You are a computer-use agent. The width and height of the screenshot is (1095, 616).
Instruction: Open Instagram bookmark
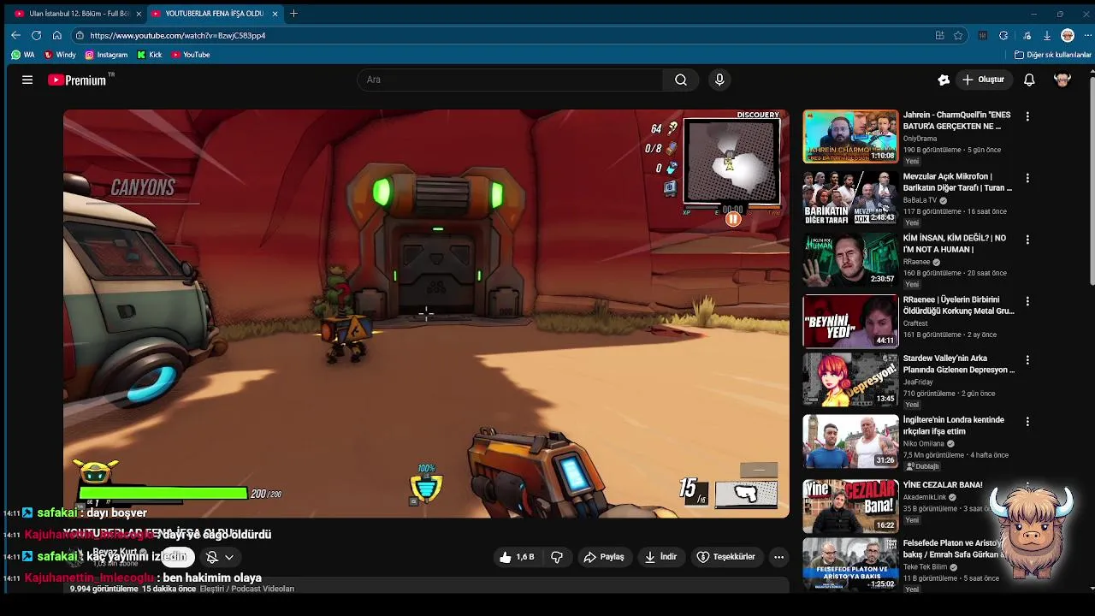[x=106, y=55]
